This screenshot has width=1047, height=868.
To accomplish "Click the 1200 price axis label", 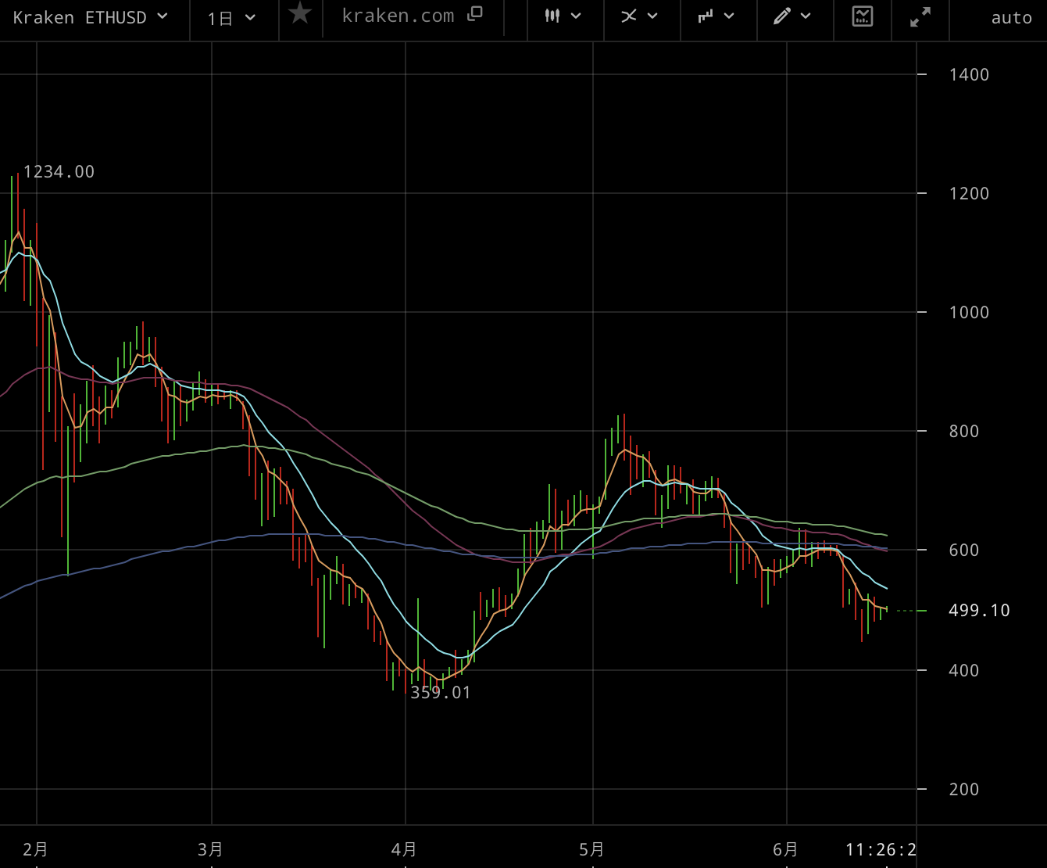I will coord(969,193).
